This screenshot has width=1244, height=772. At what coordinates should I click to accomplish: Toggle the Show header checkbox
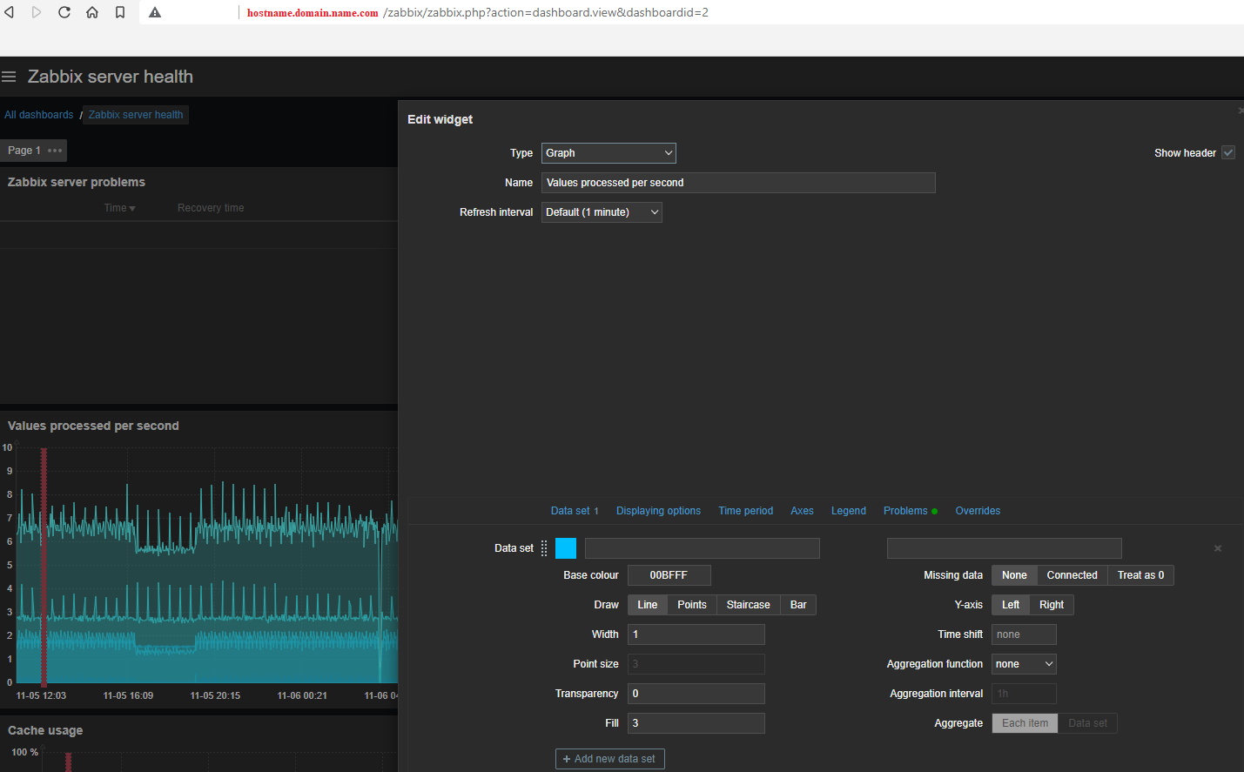point(1228,152)
